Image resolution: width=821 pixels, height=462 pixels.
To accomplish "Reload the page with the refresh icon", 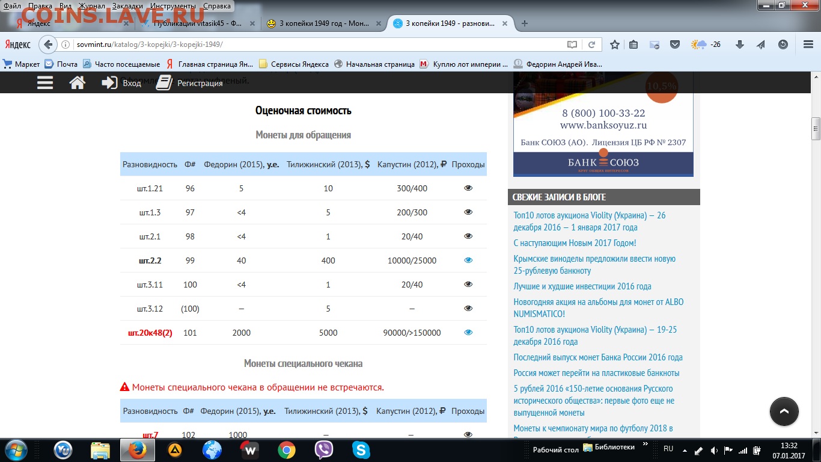I will click(x=591, y=45).
